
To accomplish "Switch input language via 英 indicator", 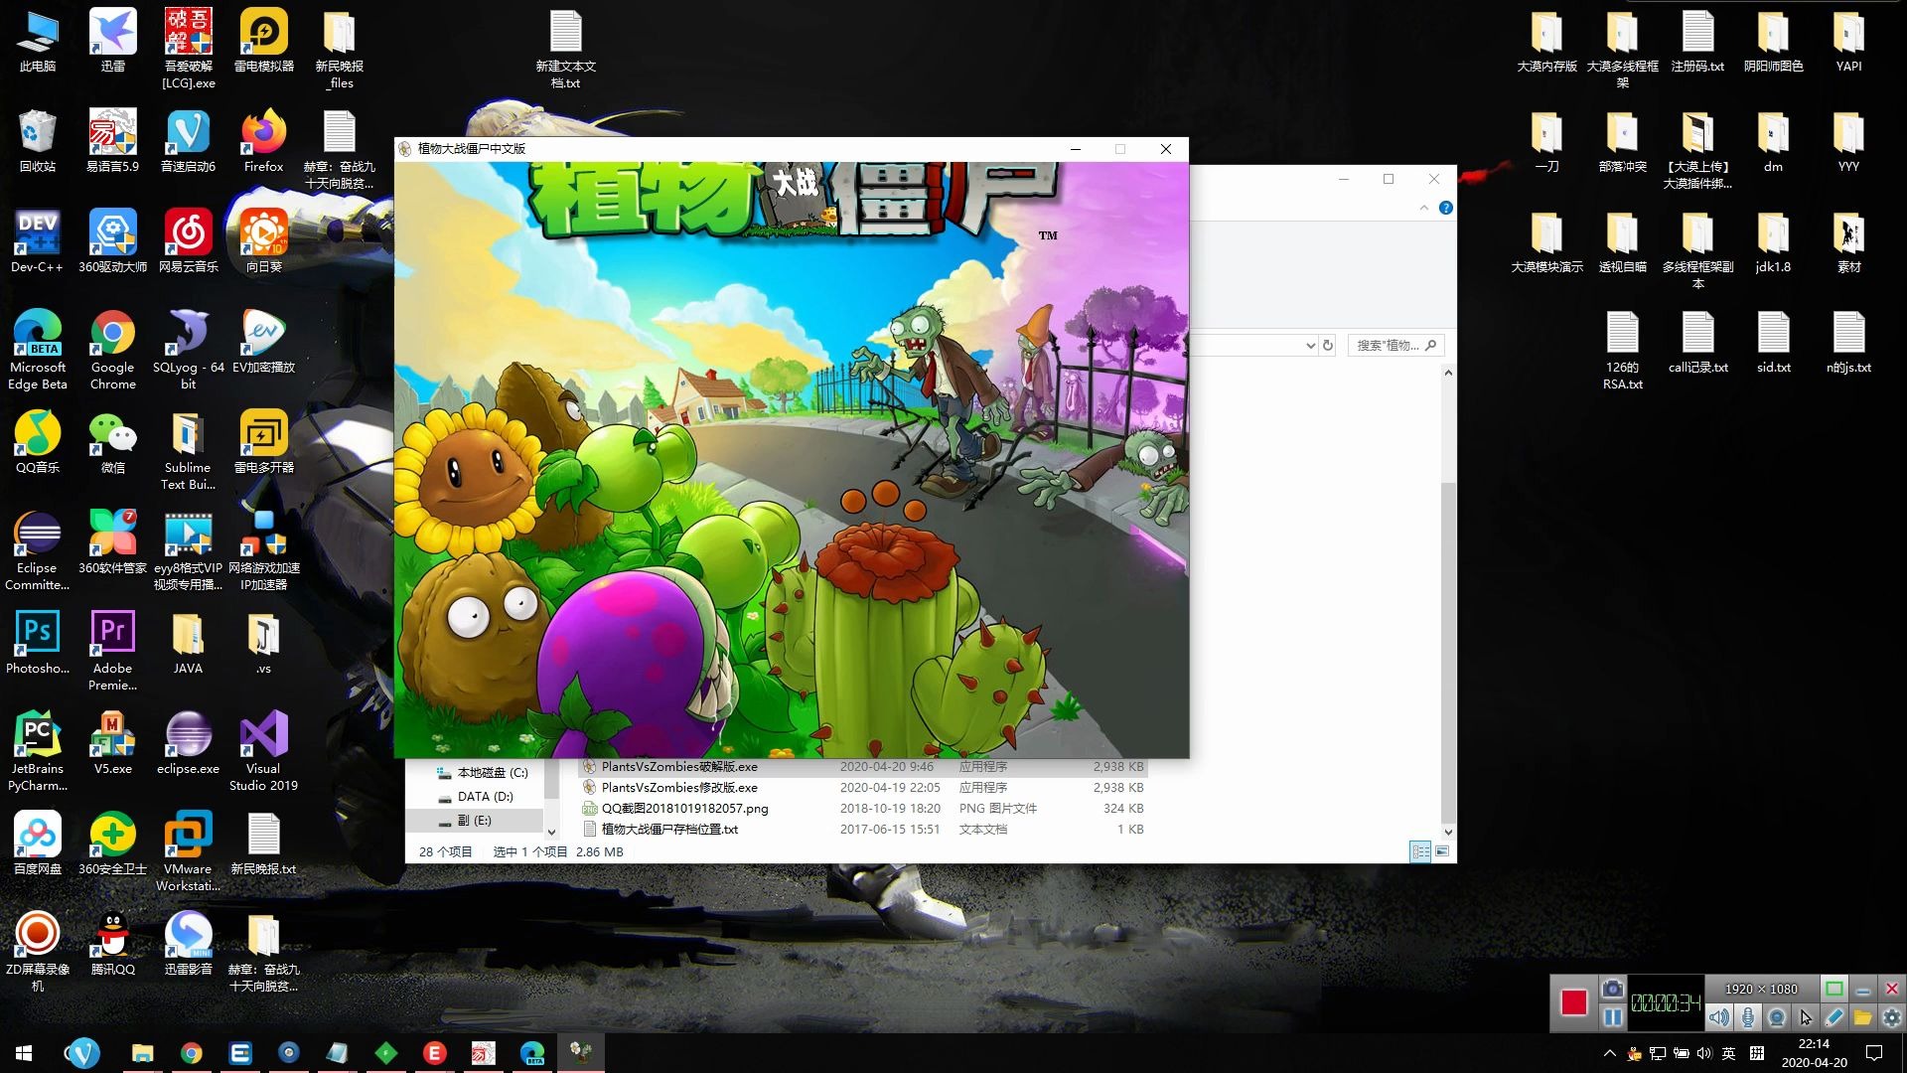I will click(x=1729, y=1053).
